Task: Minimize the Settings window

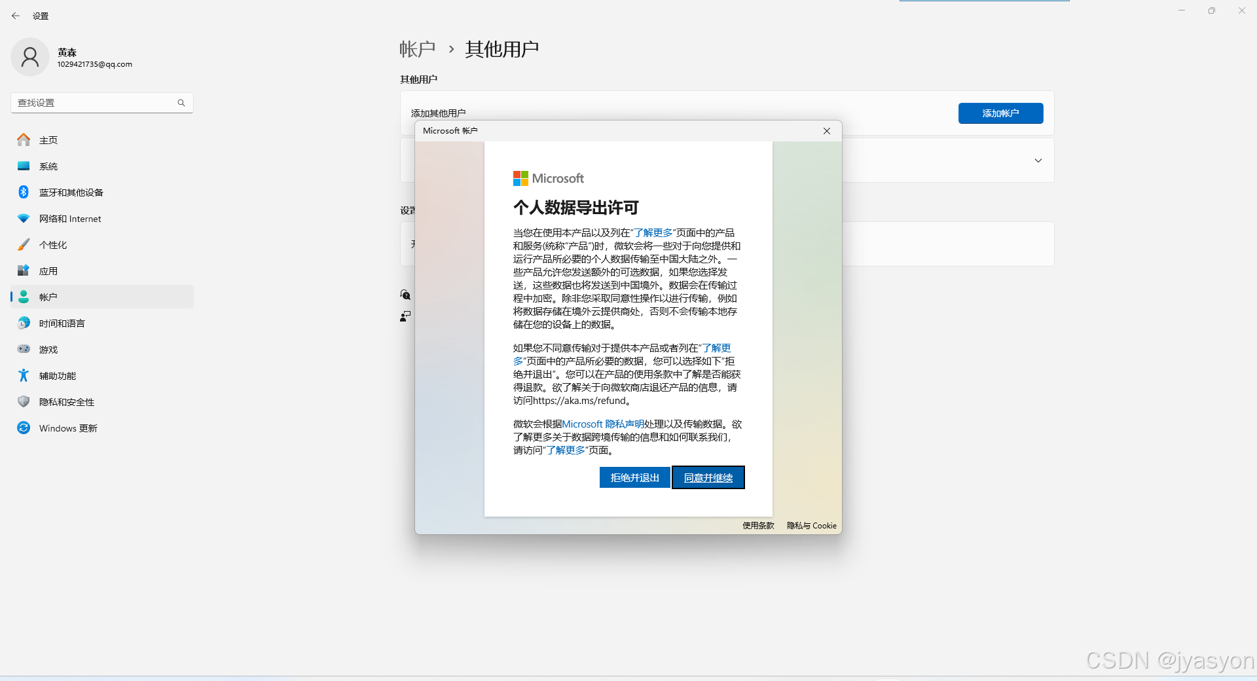Action: tap(1182, 10)
